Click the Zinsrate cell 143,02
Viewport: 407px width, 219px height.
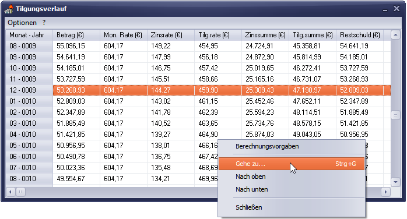[171, 101]
